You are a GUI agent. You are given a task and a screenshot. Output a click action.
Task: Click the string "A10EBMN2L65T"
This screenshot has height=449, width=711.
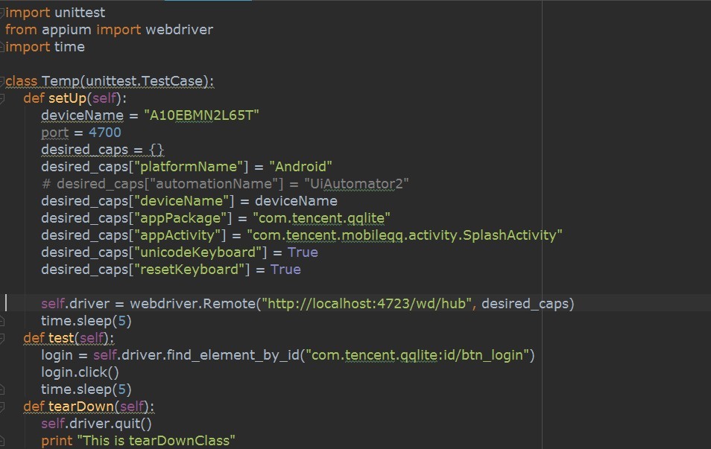point(201,115)
